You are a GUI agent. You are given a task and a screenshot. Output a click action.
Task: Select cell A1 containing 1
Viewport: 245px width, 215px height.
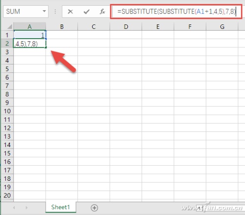[29, 35]
